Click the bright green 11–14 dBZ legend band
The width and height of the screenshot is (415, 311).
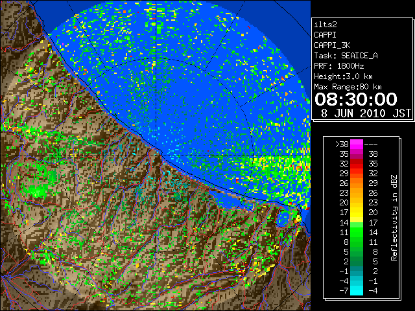(x=357, y=232)
